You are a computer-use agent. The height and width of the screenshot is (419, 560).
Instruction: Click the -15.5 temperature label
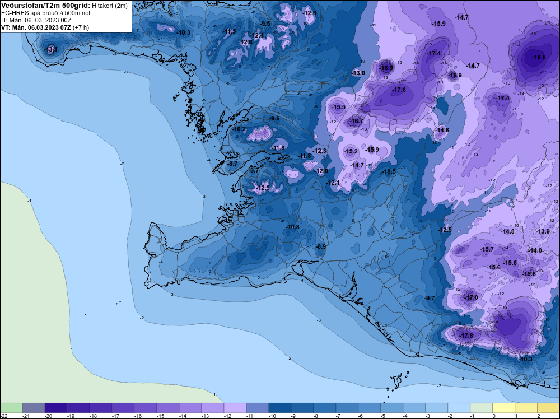tap(338, 107)
